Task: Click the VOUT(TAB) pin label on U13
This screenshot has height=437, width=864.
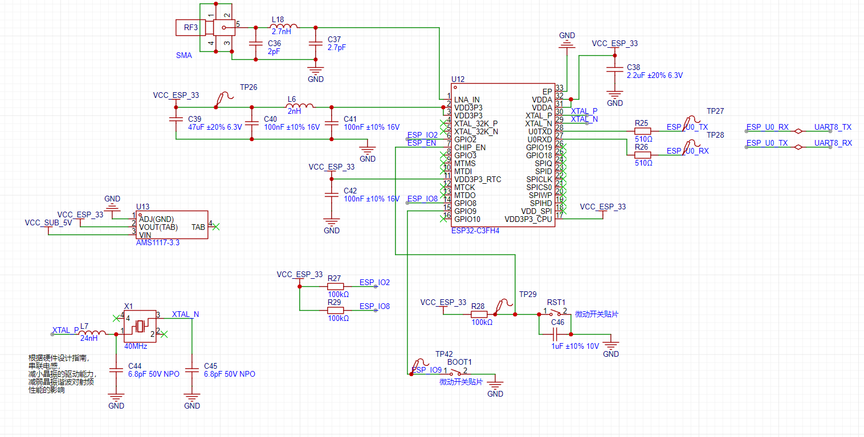Action: coord(158,227)
